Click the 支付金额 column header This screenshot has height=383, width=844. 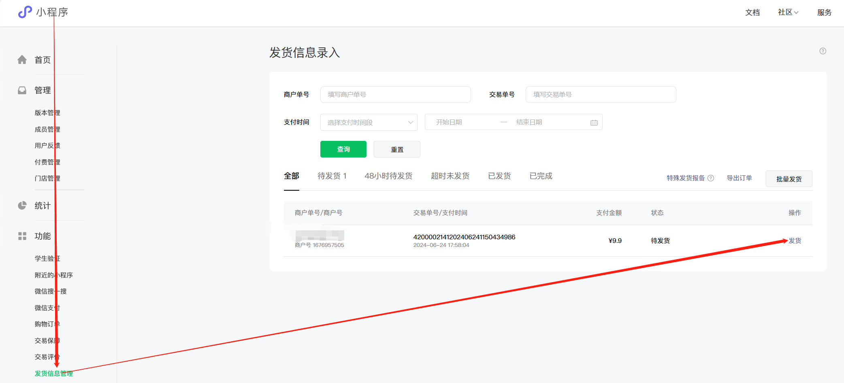click(609, 213)
